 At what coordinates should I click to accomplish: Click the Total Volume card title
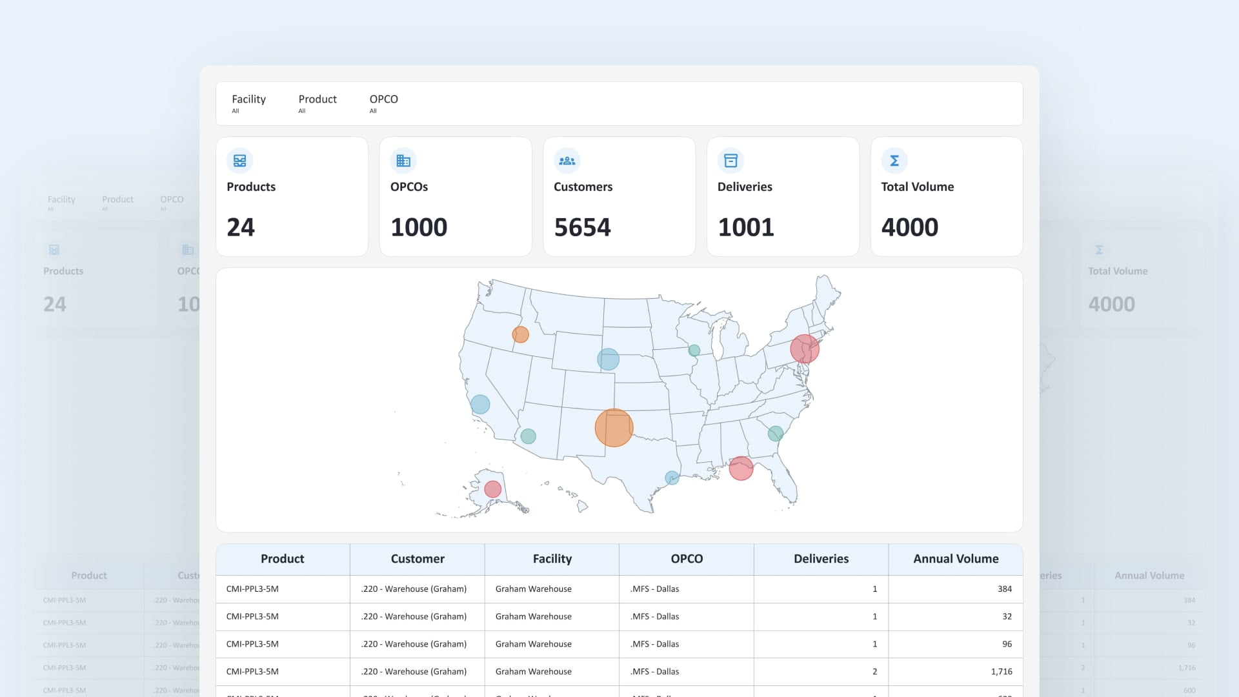(917, 187)
